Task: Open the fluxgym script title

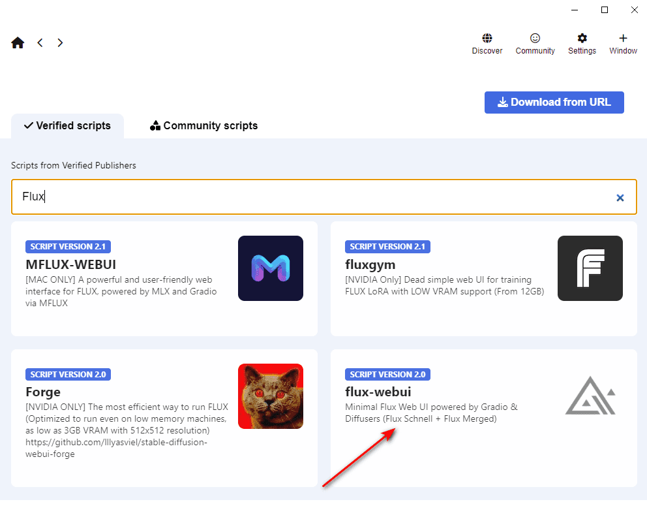Action: pos(370,264)
